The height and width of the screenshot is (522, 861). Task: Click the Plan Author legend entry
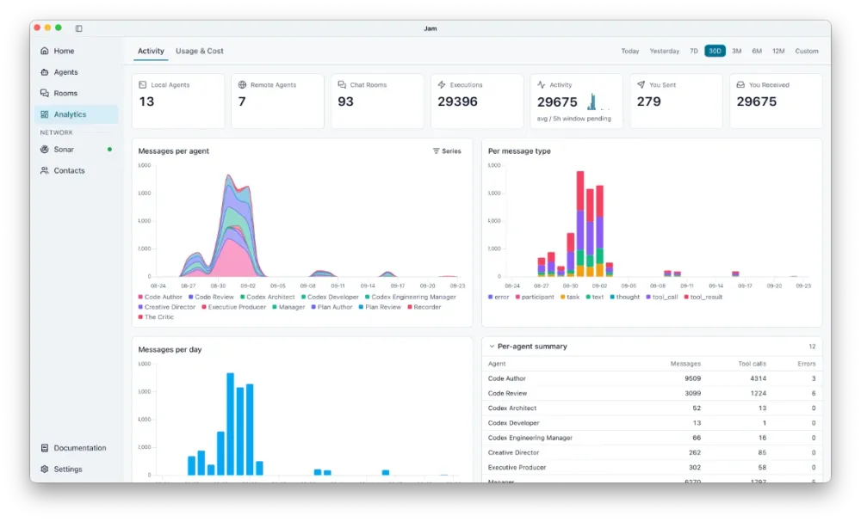click(x=331, y=307)
